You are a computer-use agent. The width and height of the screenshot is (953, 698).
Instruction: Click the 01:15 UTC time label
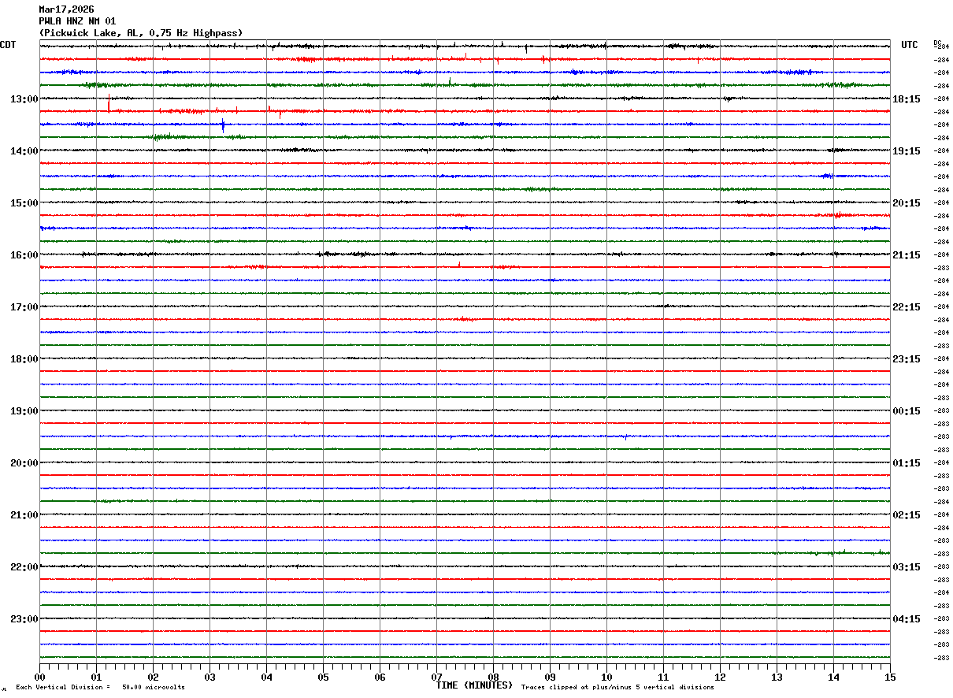pos(907,463)
